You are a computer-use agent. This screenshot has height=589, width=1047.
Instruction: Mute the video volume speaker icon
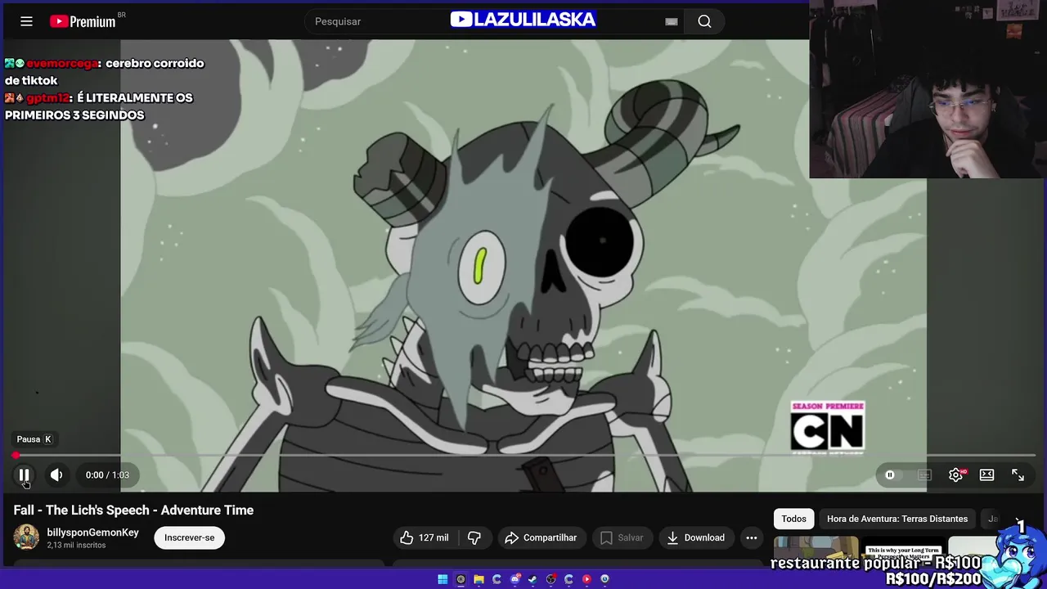(x=56, y=474)
